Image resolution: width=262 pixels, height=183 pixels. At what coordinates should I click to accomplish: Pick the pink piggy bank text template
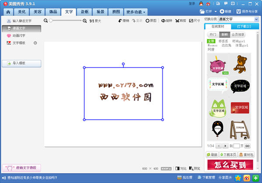pyautogui.click(x=218, y=64)
